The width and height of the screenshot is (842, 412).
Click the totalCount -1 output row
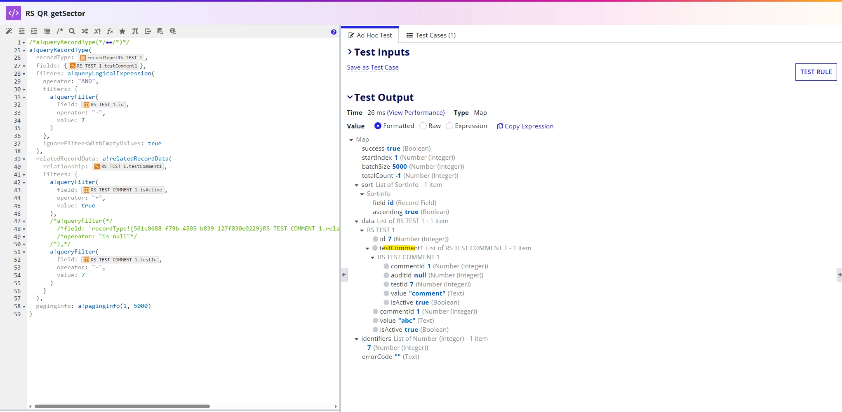point(410,176)
